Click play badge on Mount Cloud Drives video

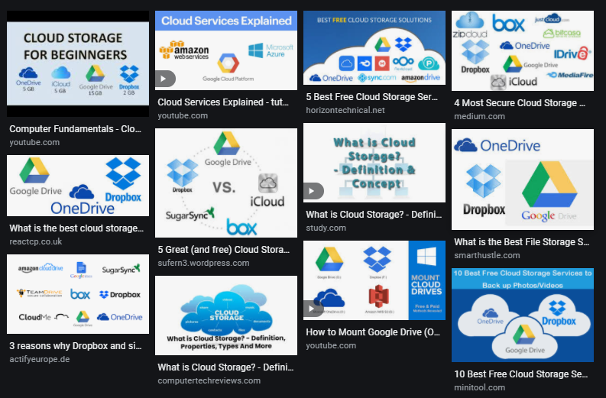313,309
